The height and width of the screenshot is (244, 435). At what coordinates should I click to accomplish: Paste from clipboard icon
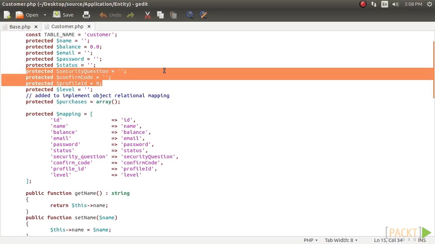173,15
